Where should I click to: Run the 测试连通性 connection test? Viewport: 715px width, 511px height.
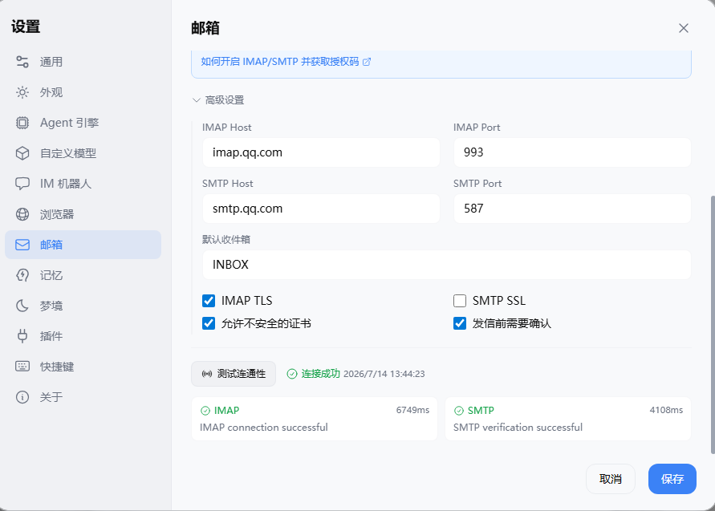[234, 374]
